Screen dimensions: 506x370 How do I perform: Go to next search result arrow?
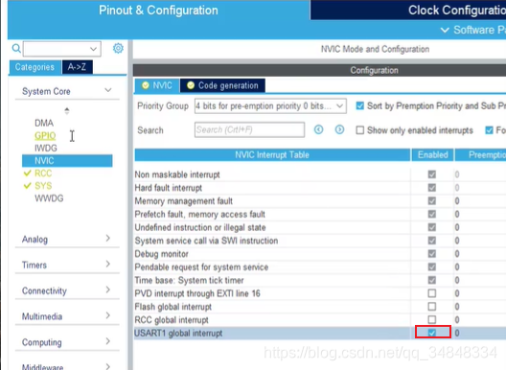(x=339, y=129)
